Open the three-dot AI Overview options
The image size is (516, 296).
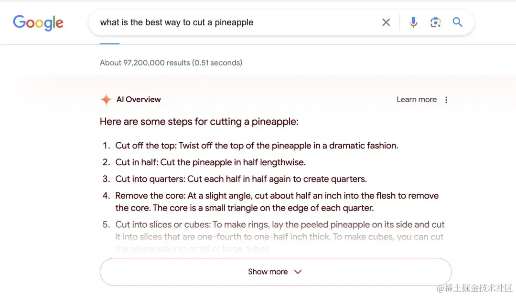(446, 100)
